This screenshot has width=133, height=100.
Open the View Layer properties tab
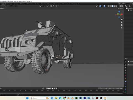point(125,70)
